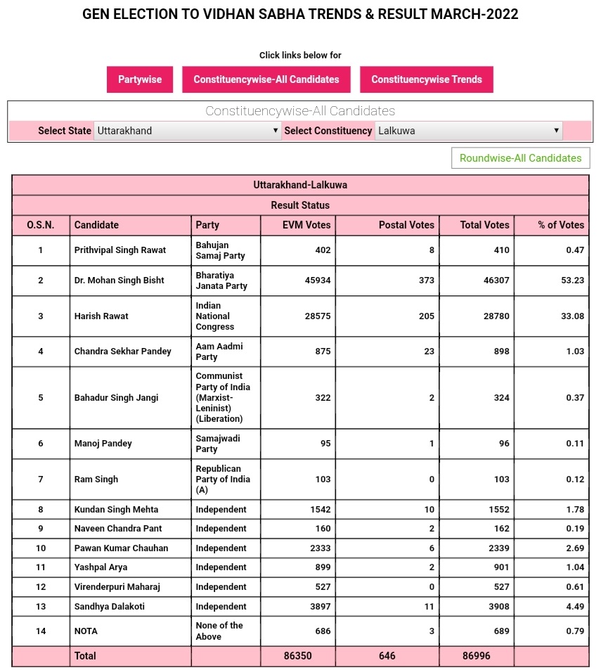The height and width of the screenshot is (670, 608).
Task: Click the page title heading
Action: tap(300, 14)
